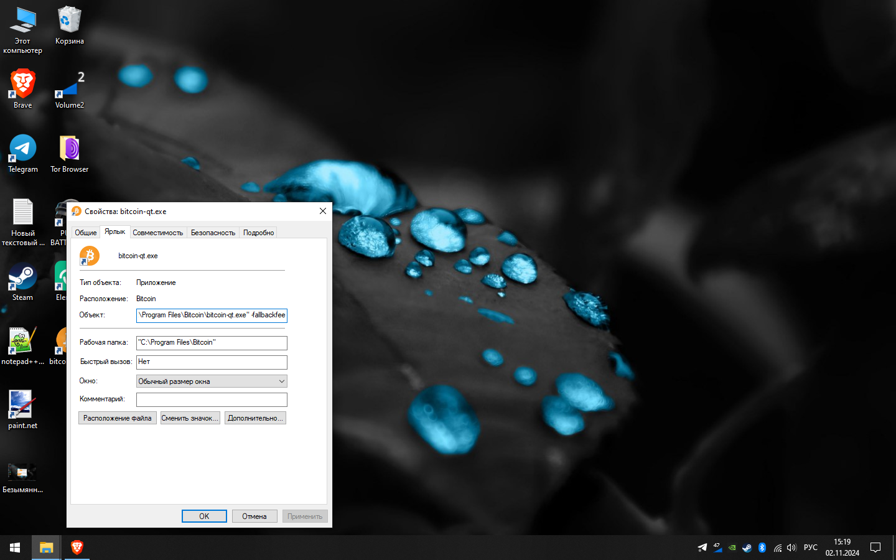Click the Приложение object type value
Screen dimensions: 896x560
point(156,282)
